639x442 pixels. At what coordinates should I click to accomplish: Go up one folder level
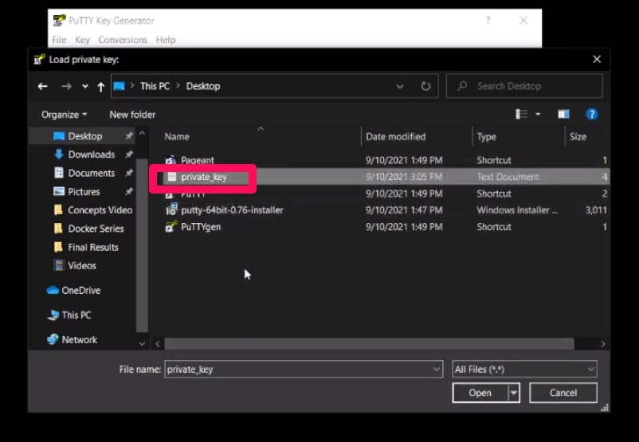click(100, 86)
